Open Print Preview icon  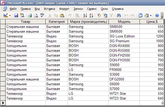(36, 16)
